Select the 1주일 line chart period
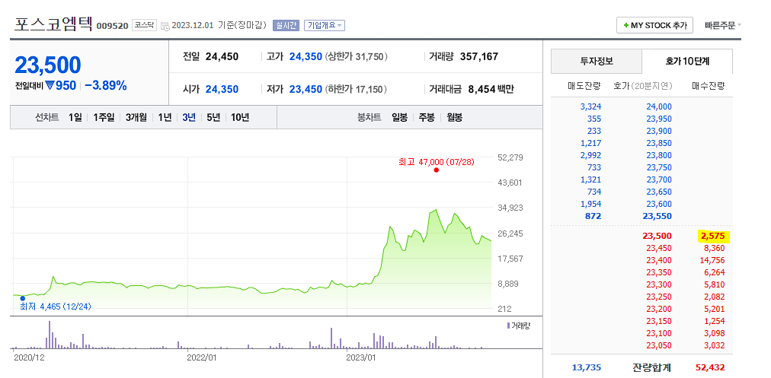The image size is (771, 378). 104,117
